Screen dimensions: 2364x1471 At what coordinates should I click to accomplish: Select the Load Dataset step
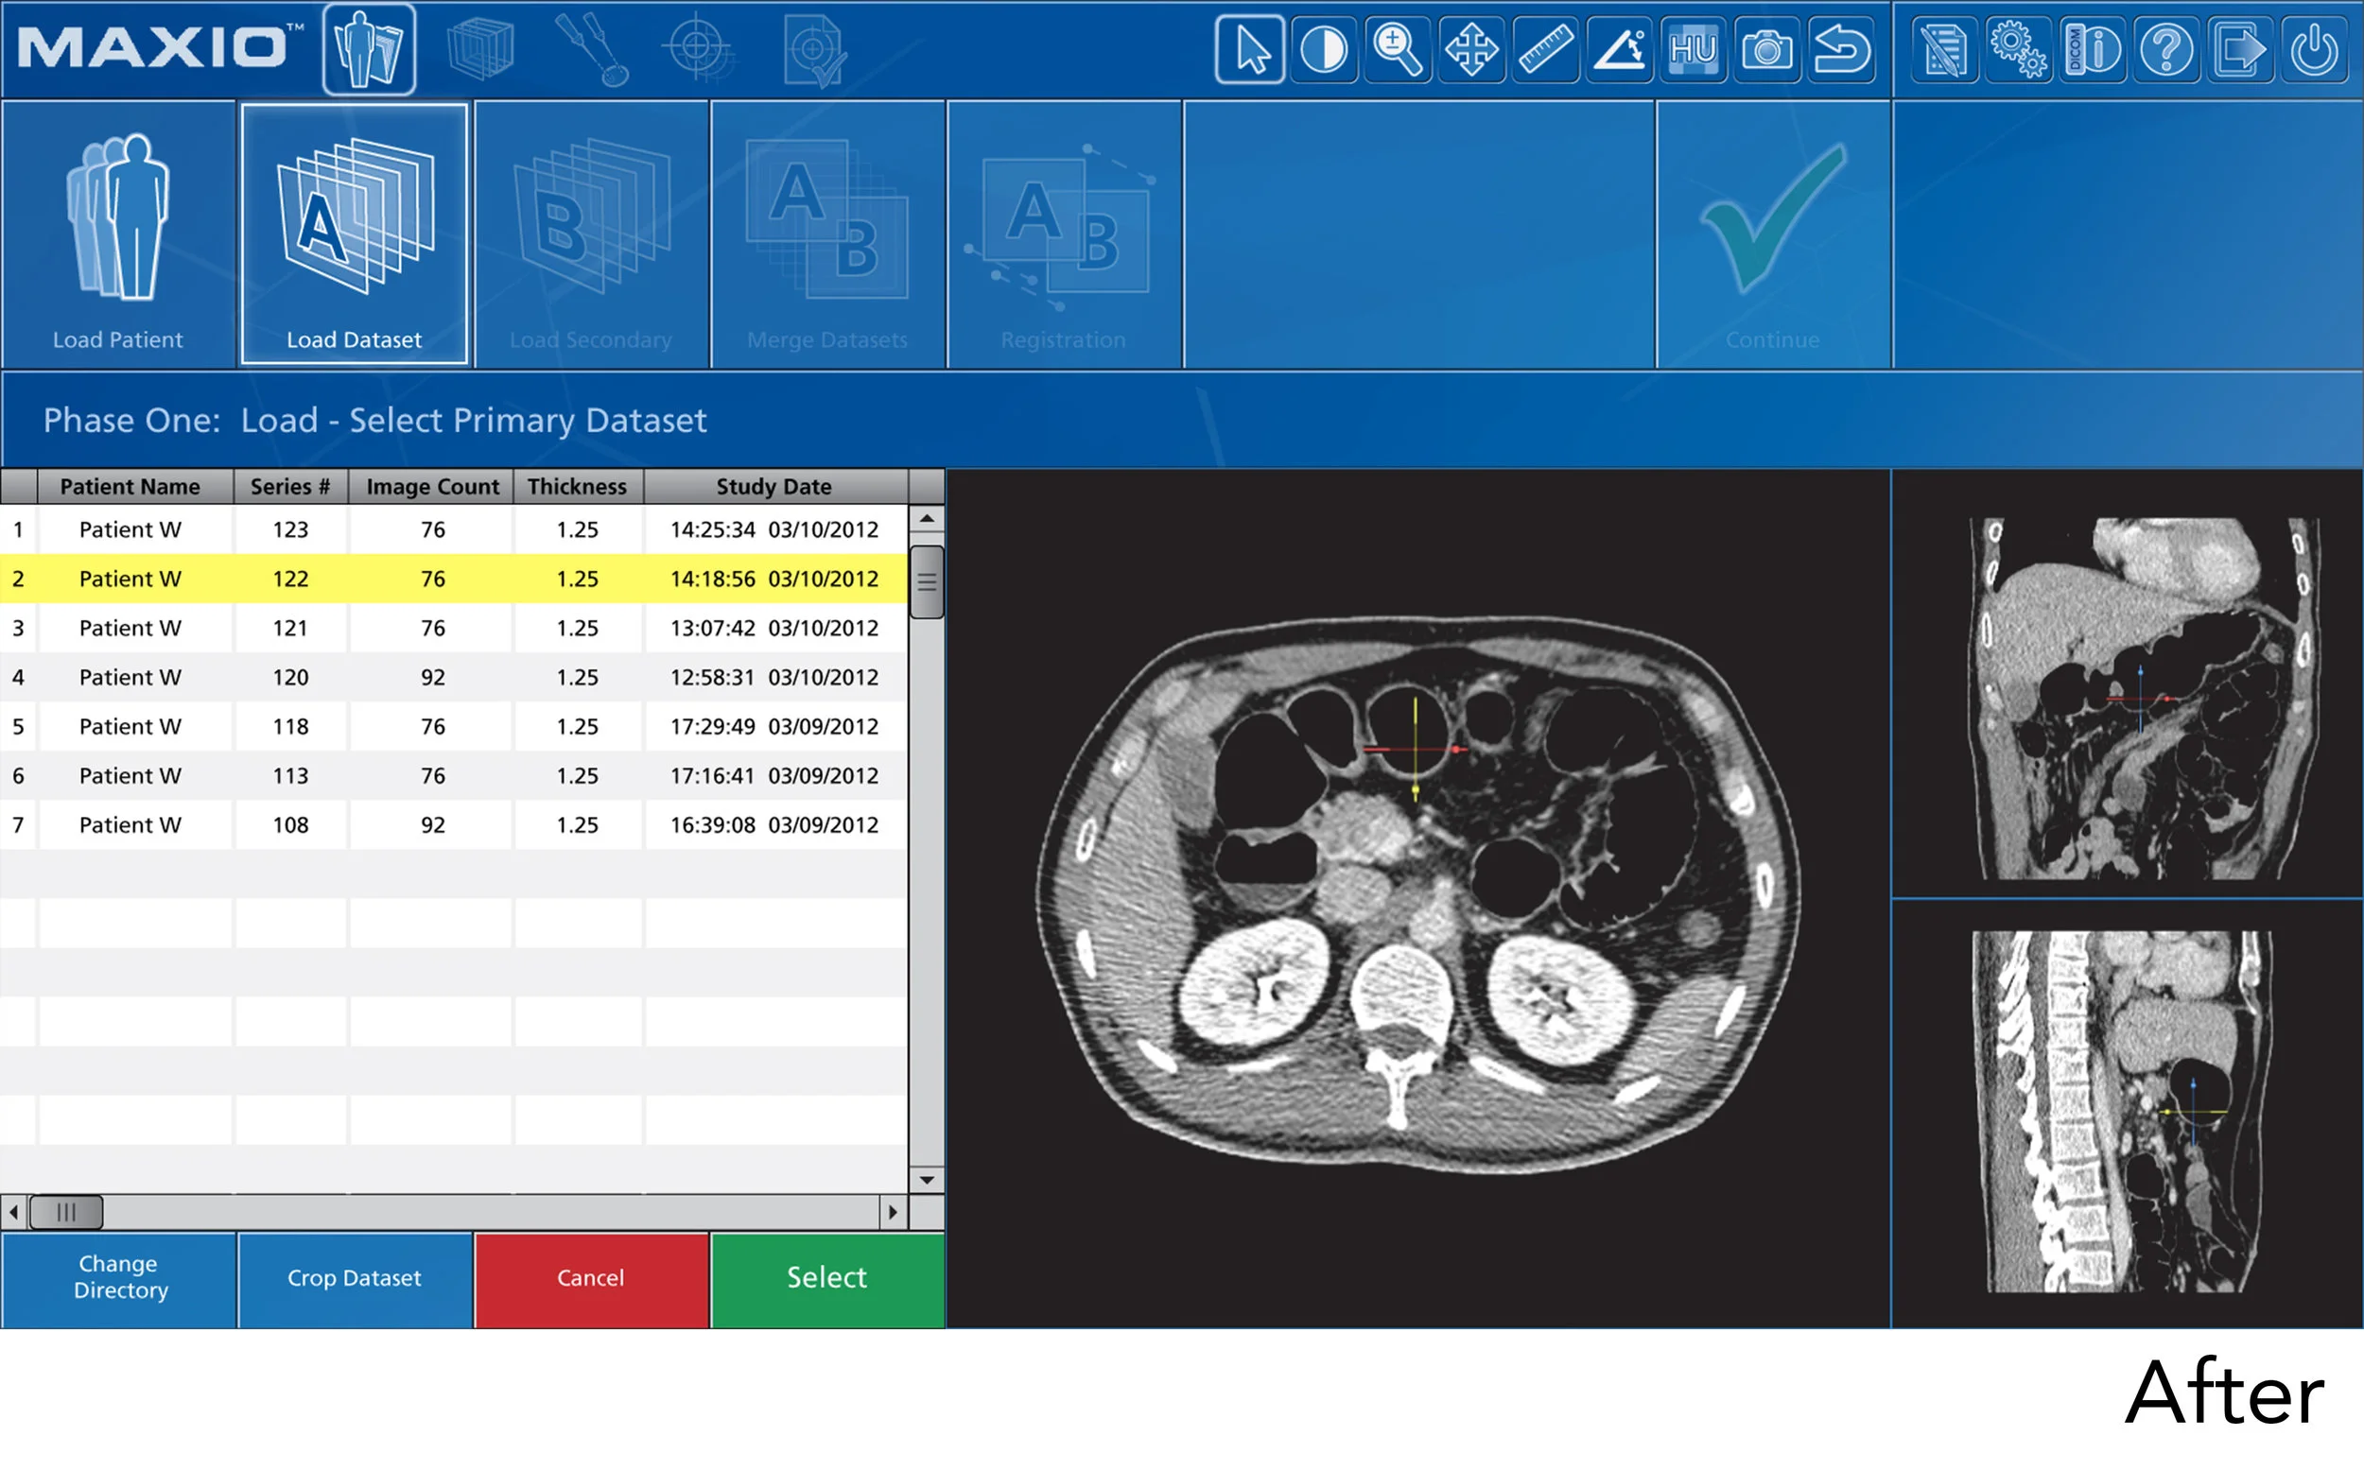(354, 234)
